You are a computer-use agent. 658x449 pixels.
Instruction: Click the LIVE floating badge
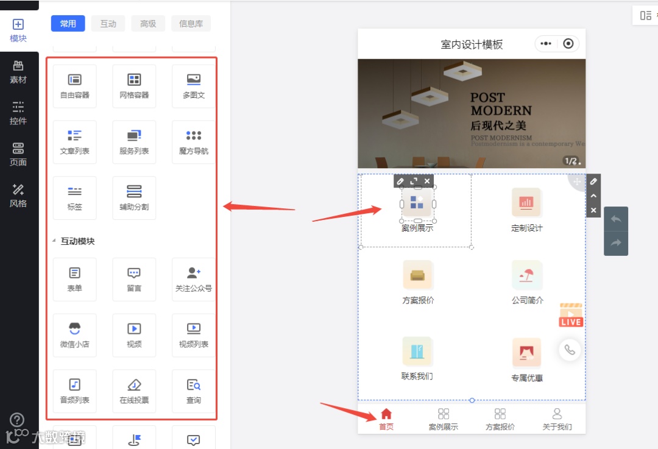571,315
